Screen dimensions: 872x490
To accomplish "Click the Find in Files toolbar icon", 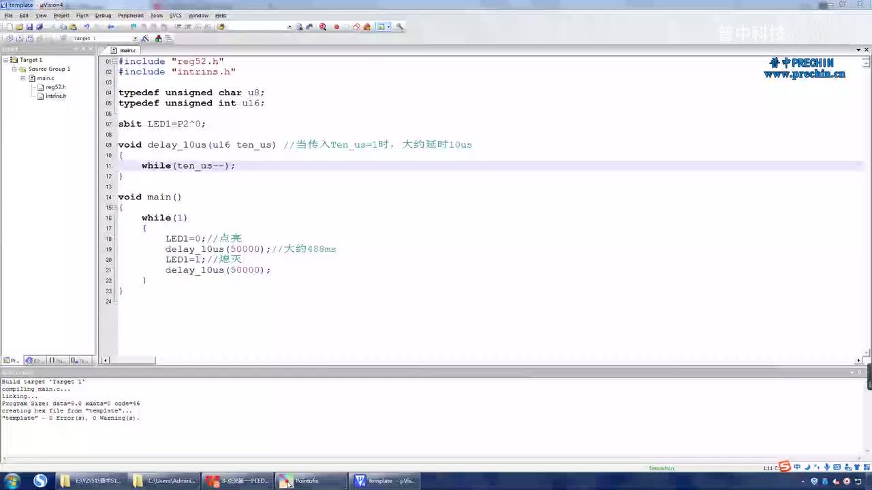I will pos(221,27).
